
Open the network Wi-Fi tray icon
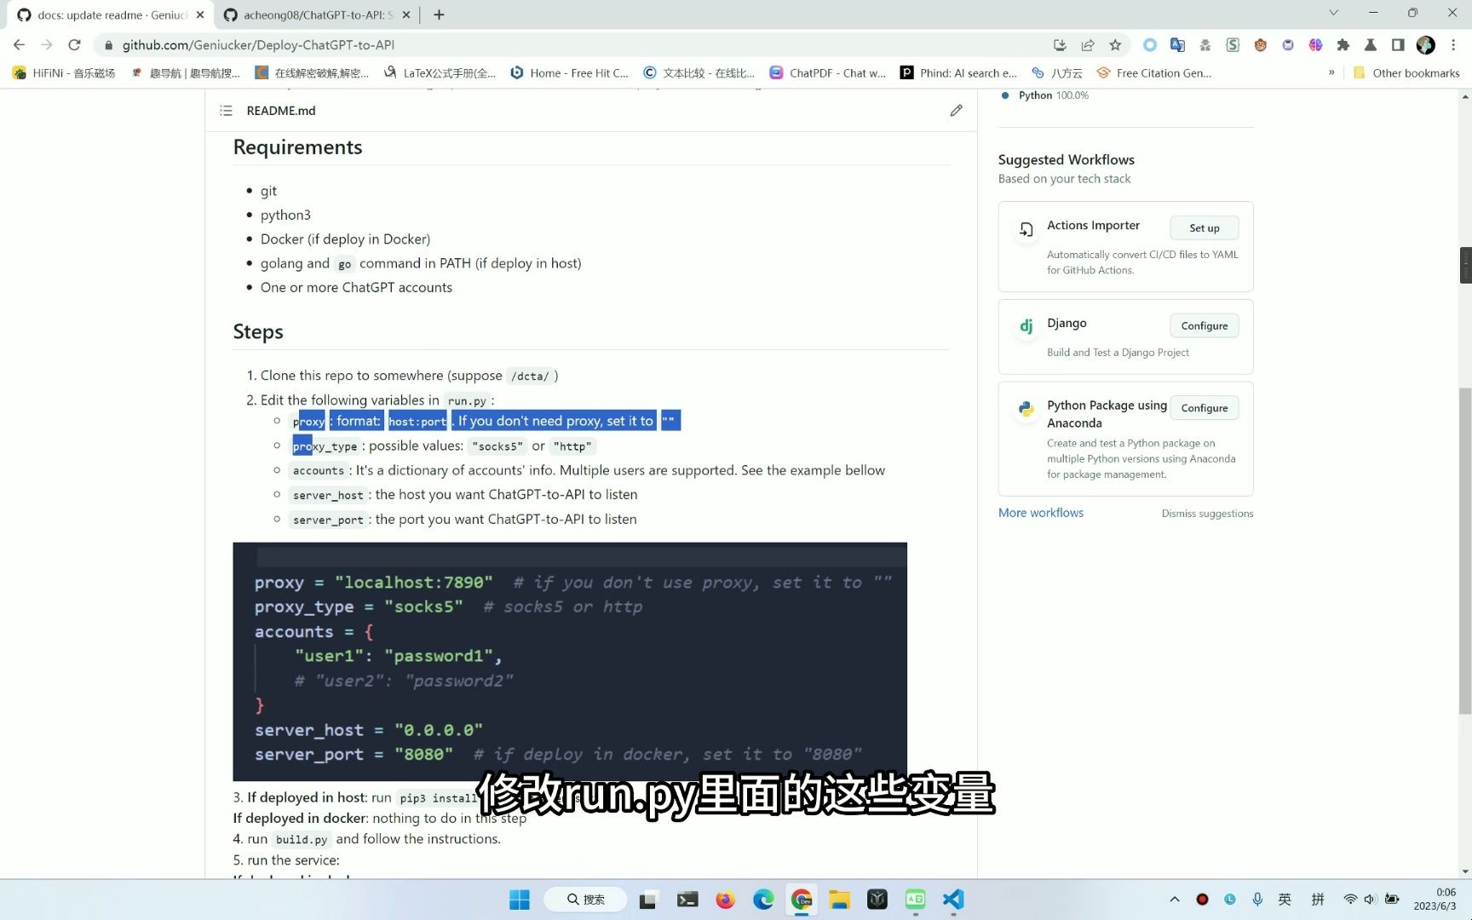[1350, 900]
